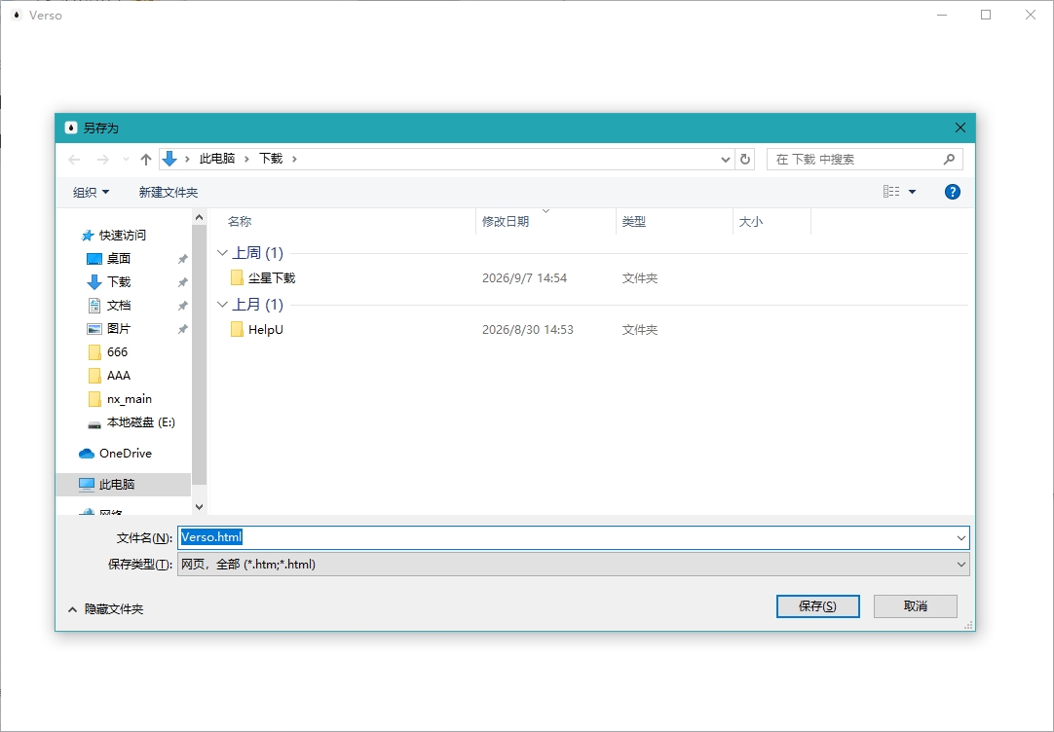Create a folder with 新建文件夹

(169, 192)
